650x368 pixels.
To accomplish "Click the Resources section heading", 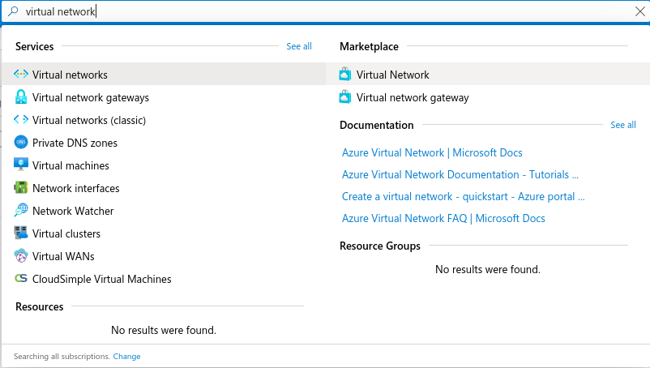I will [x=40, y=306].
